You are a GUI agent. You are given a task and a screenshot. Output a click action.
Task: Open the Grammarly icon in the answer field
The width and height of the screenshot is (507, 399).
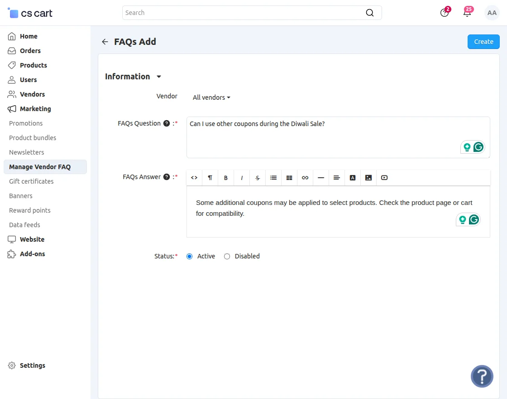pos(474,219)
